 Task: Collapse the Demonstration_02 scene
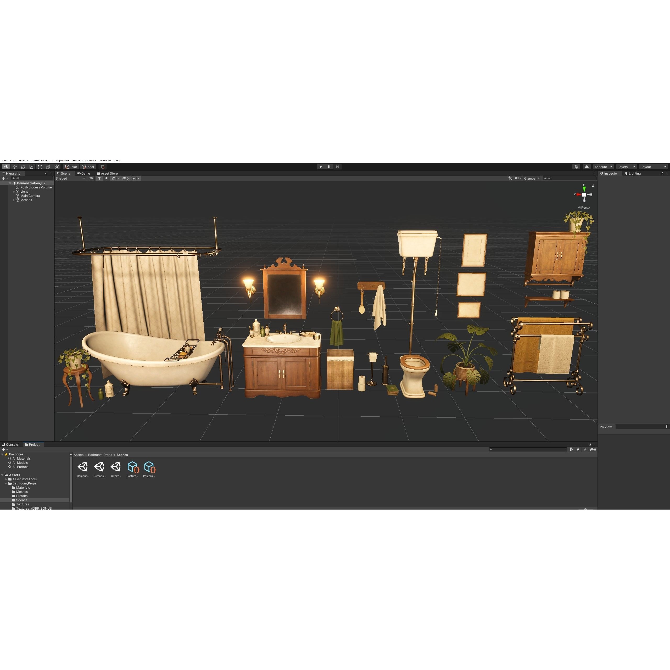[x=10, y=183]
